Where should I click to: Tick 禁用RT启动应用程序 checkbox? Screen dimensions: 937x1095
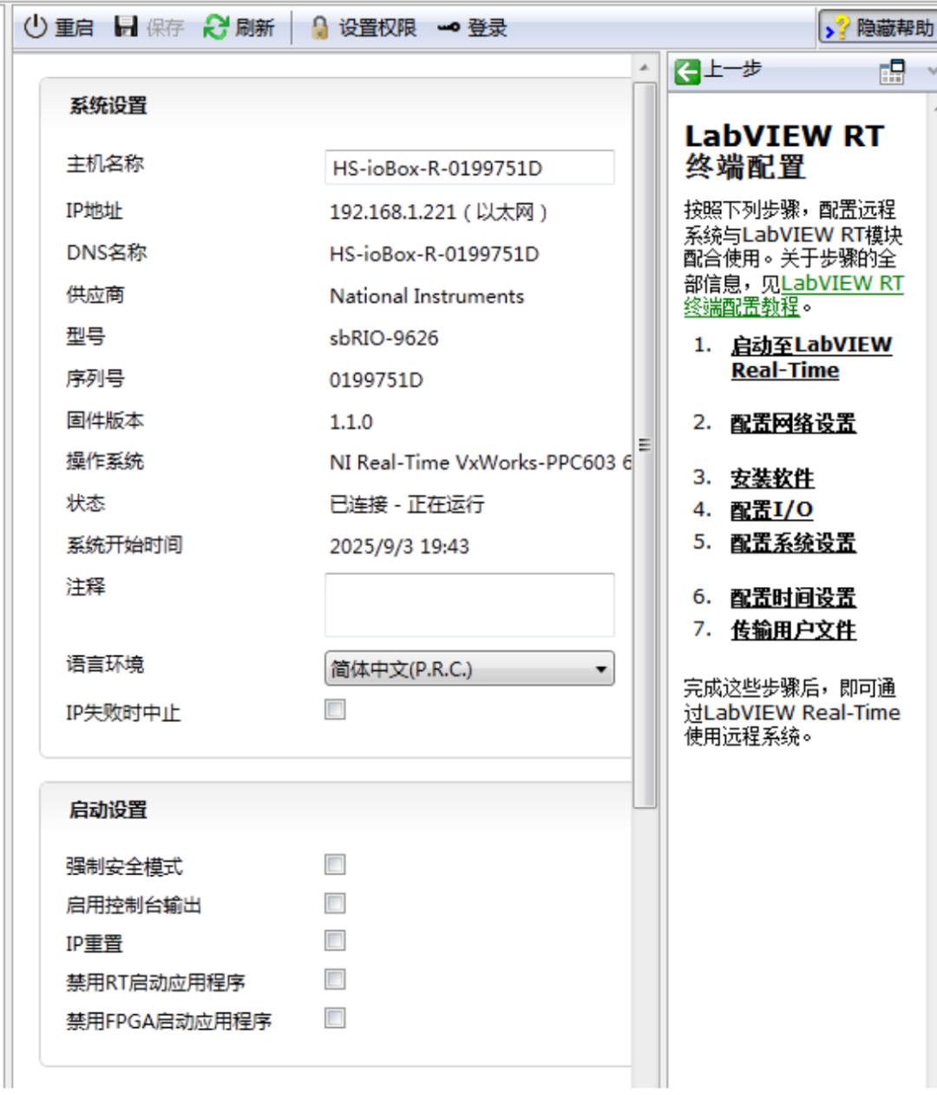pos(335,980)
